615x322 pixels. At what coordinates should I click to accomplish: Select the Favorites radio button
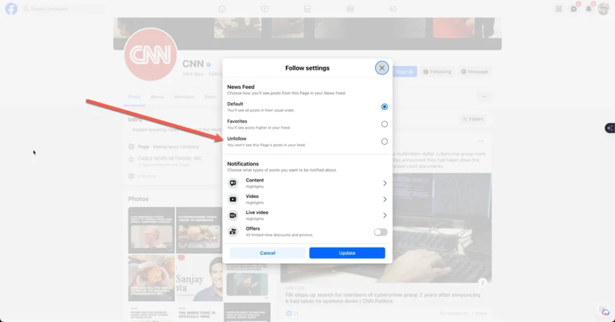384,124
